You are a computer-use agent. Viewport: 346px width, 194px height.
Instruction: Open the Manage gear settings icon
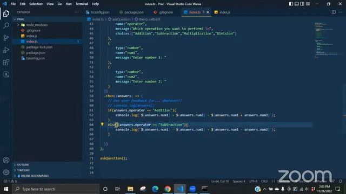click(6, 172)
